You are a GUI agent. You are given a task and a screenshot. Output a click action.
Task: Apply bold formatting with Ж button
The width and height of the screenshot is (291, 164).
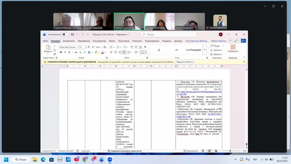61,53
